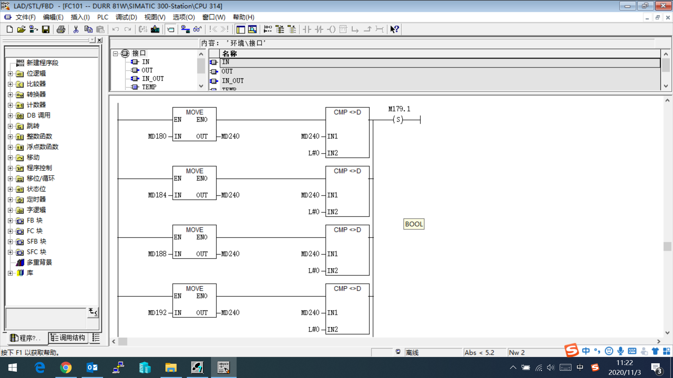Click the context help arrow icon
This screenshot has width=673, height=378.
(x=394, y=29)
